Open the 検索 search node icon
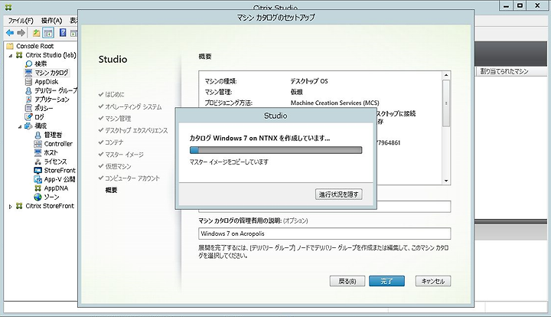Viewport: 551px width, 317px height. (x=29, y=64)
